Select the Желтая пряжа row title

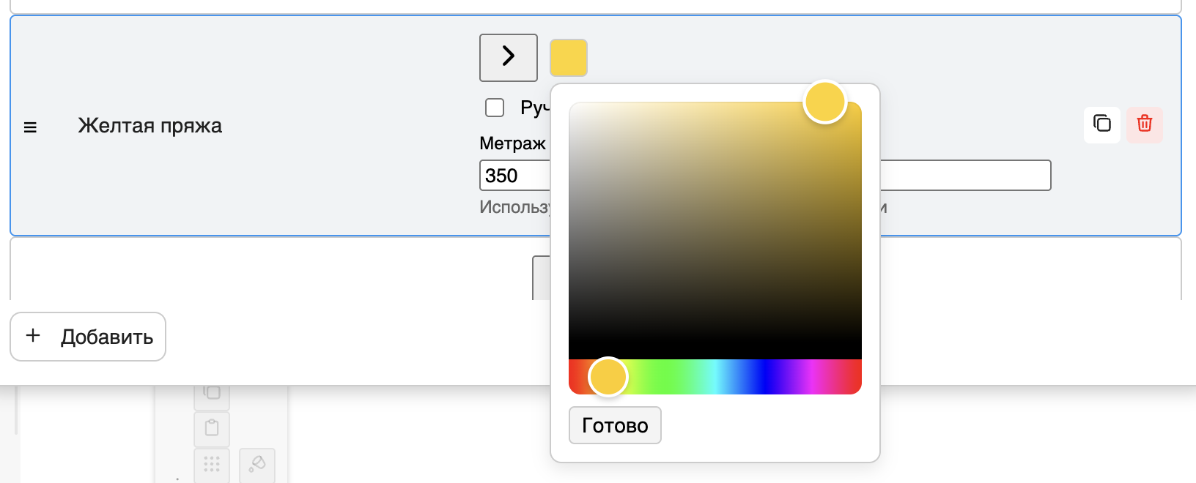[x=149, y=126]
